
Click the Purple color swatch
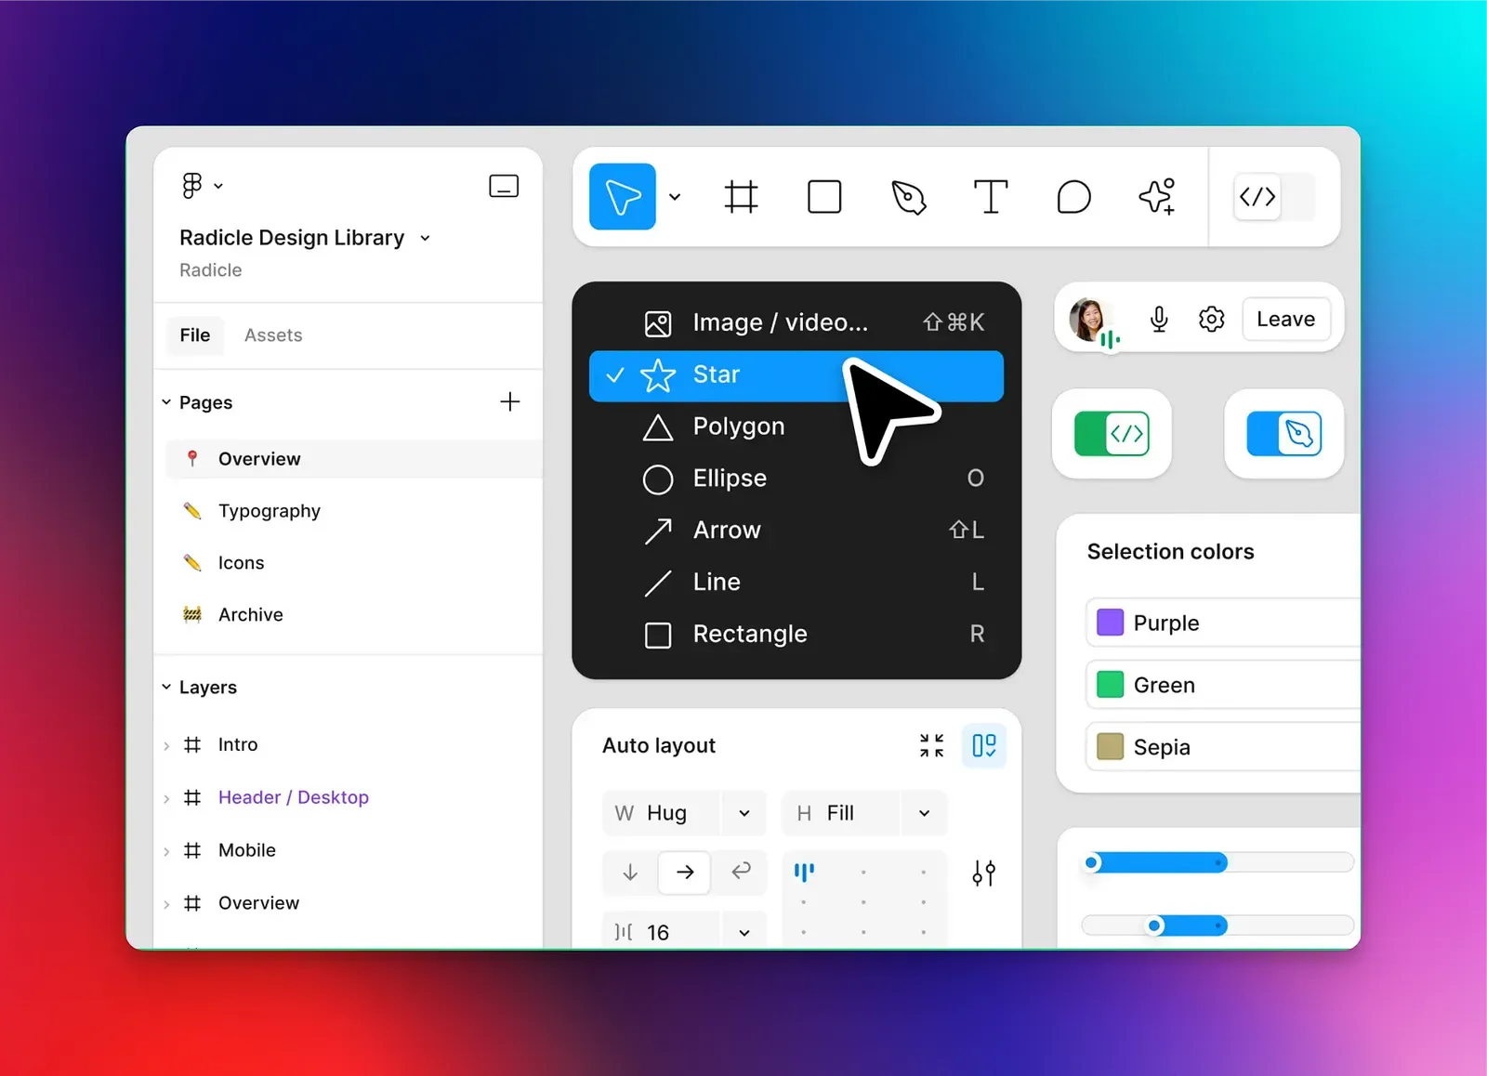[x=1110, y=623]
